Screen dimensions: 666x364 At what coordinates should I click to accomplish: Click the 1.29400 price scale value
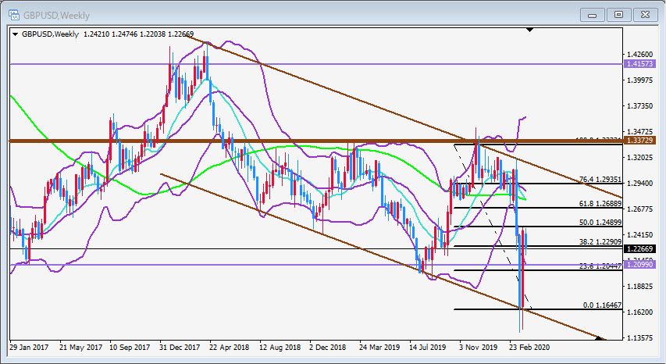(639, 183)
